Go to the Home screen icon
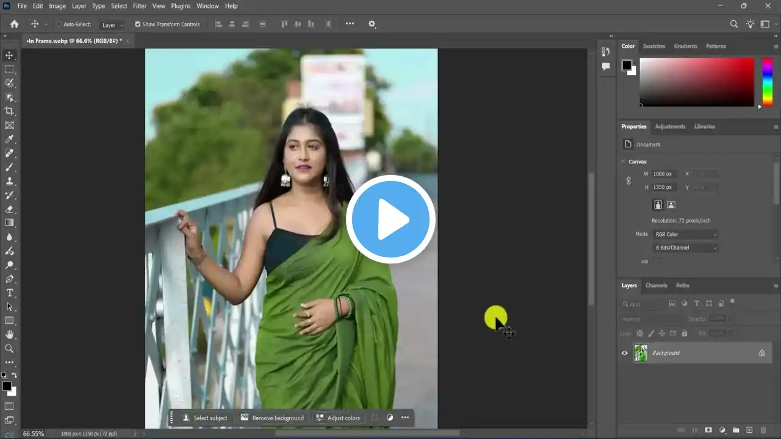Screen dimensions: 781x439 [x=14, y=24]
